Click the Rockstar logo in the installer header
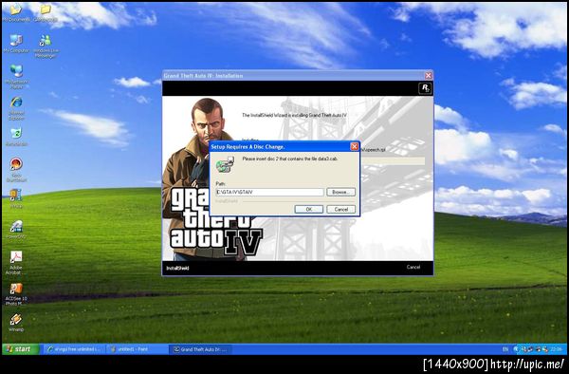Screen dimensions: 569x374 click(x=425, y=88)
